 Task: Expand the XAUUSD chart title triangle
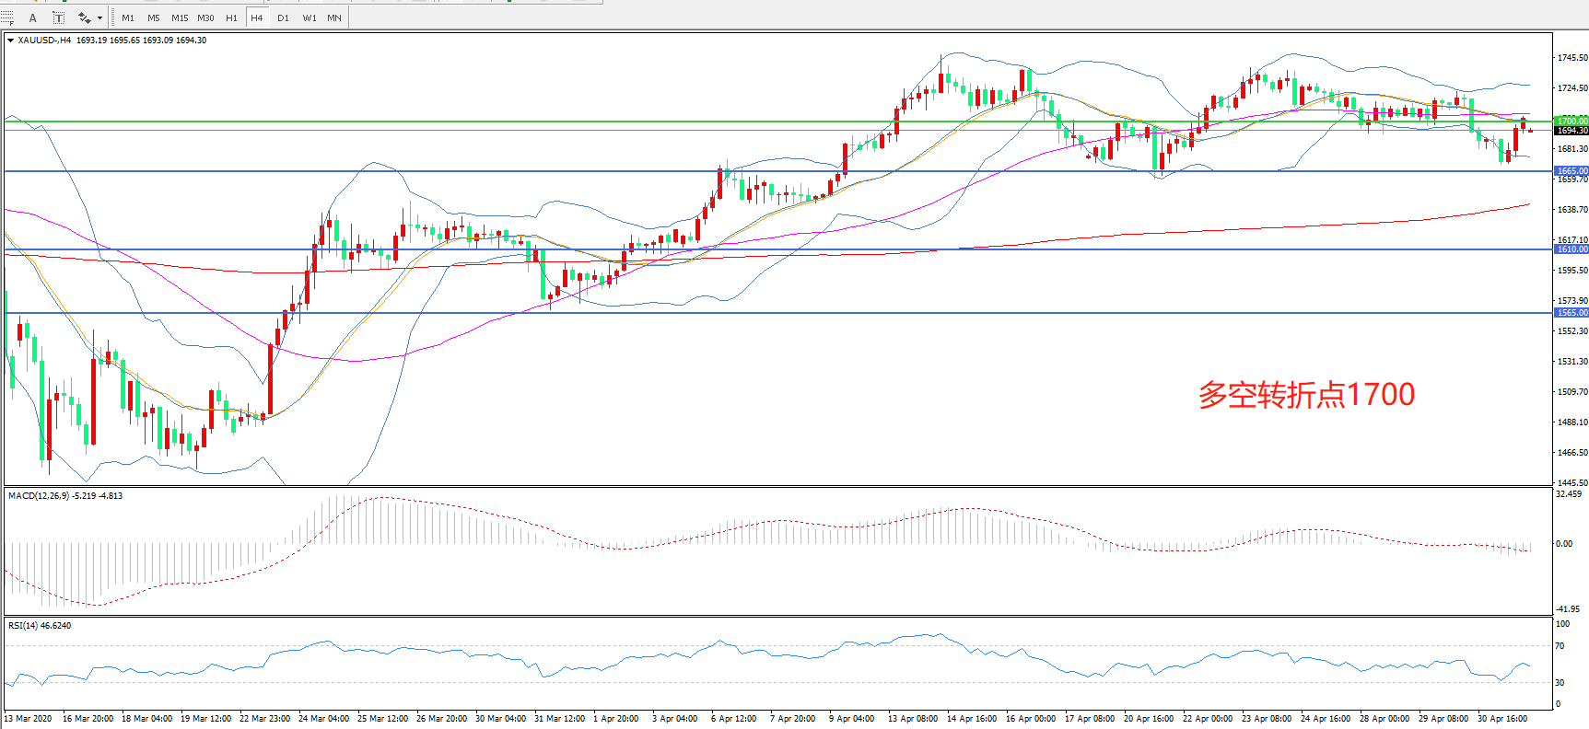point(10,40)
